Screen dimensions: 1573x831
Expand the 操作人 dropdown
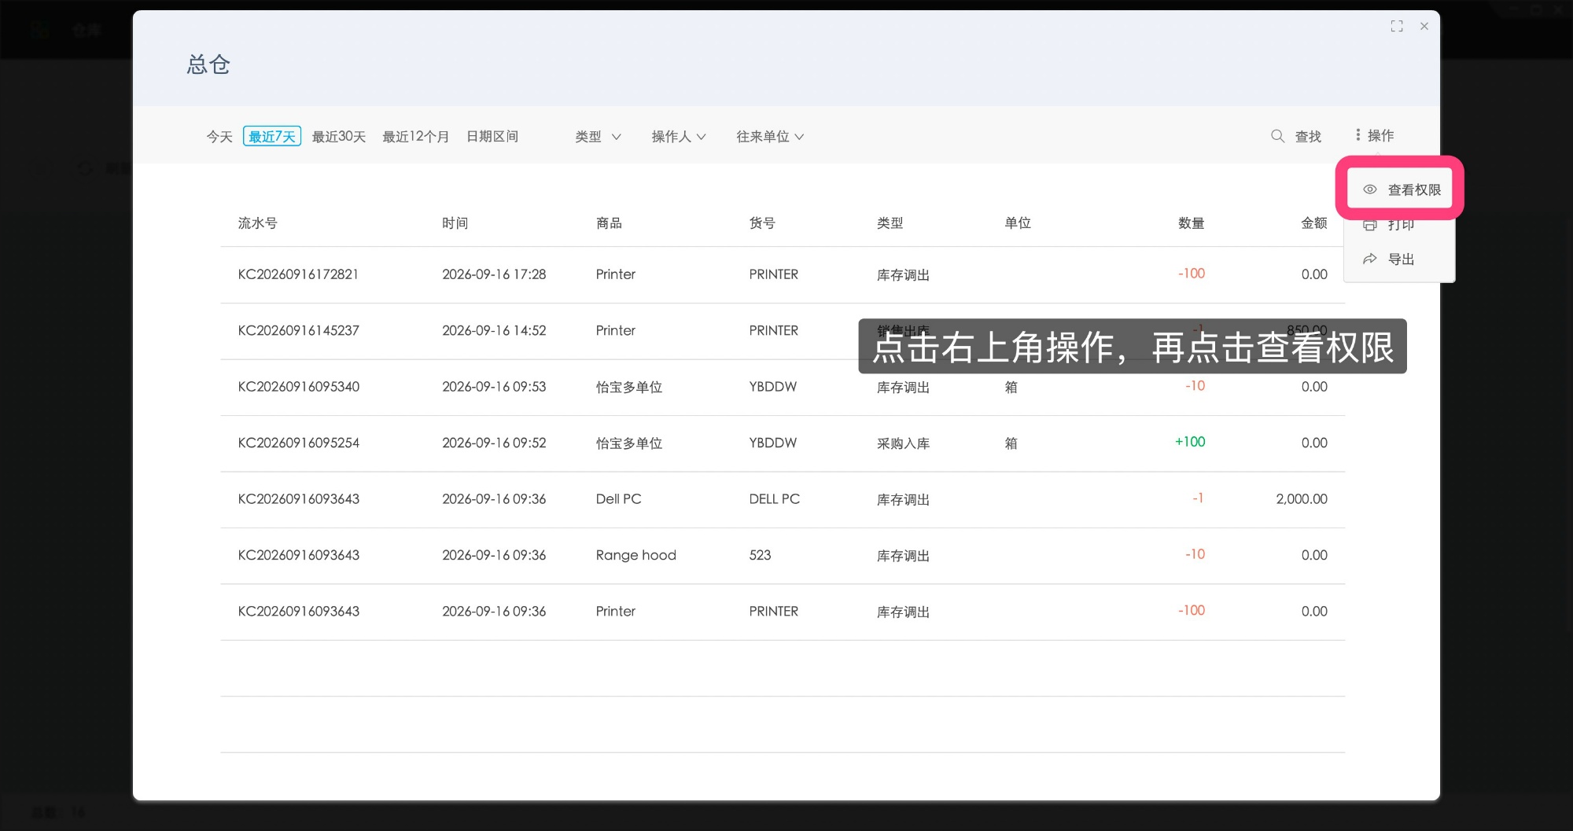[679, 137]
